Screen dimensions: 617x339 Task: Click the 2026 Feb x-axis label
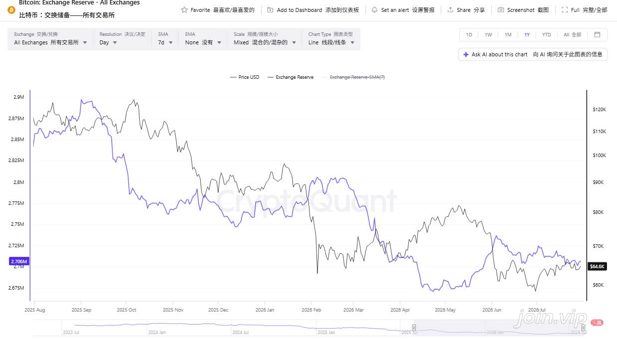pos(311,310)
